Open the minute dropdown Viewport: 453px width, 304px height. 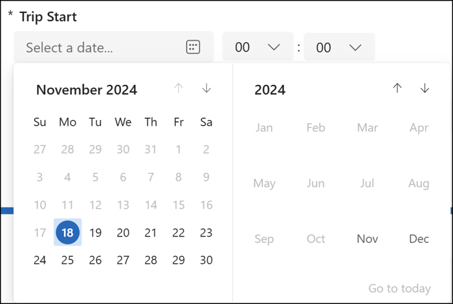[339, 47]
